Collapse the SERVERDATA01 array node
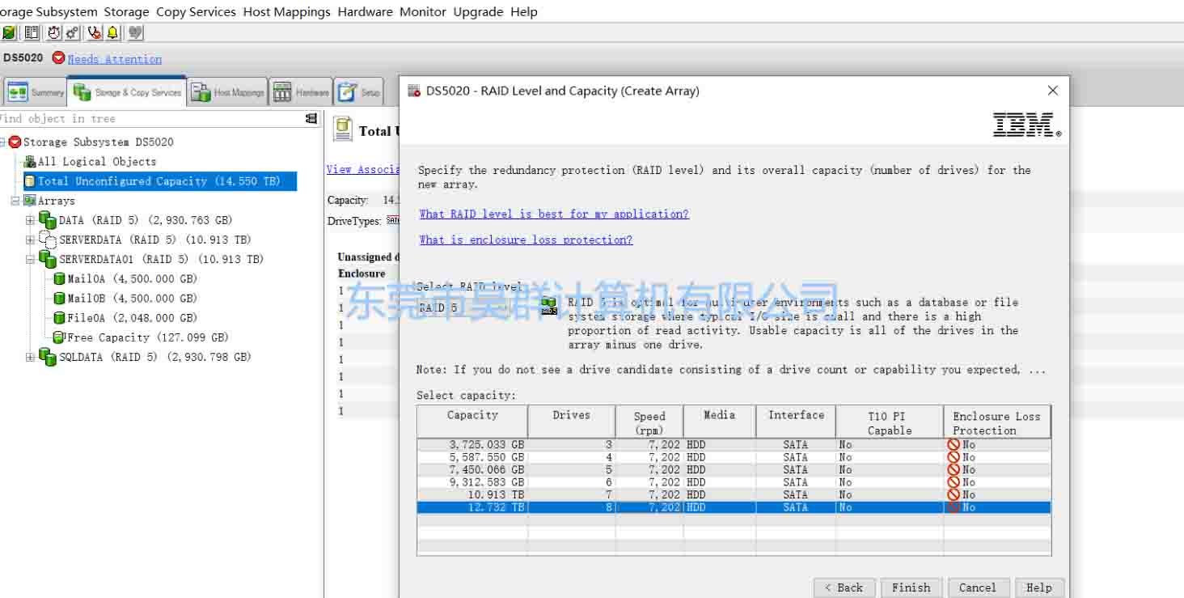This screenshot has height=598, width=1184. point(30,260)
